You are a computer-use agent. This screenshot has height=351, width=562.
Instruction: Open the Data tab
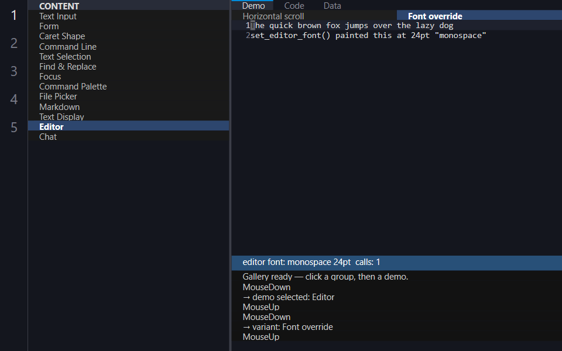tap(333, 5)
